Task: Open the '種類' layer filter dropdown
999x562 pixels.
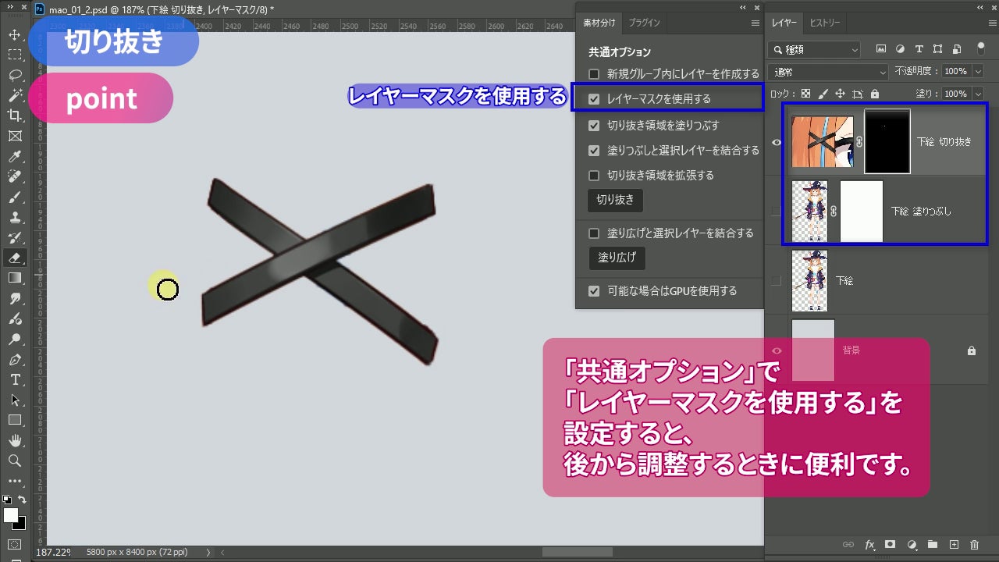Action: tap(814, 49)
